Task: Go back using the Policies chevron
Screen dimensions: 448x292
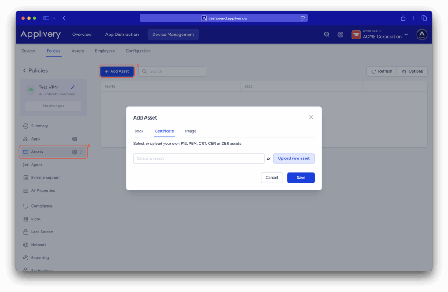Action: (x=24, y=70)
